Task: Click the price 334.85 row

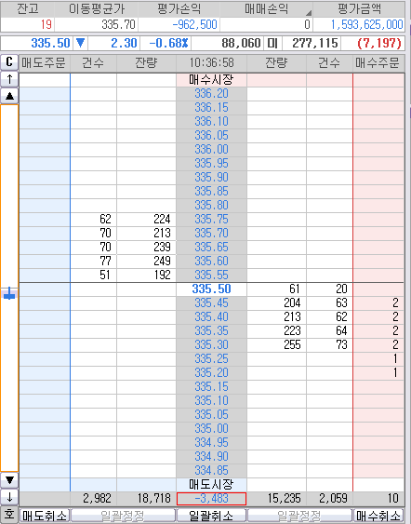Action: (211, 471)
